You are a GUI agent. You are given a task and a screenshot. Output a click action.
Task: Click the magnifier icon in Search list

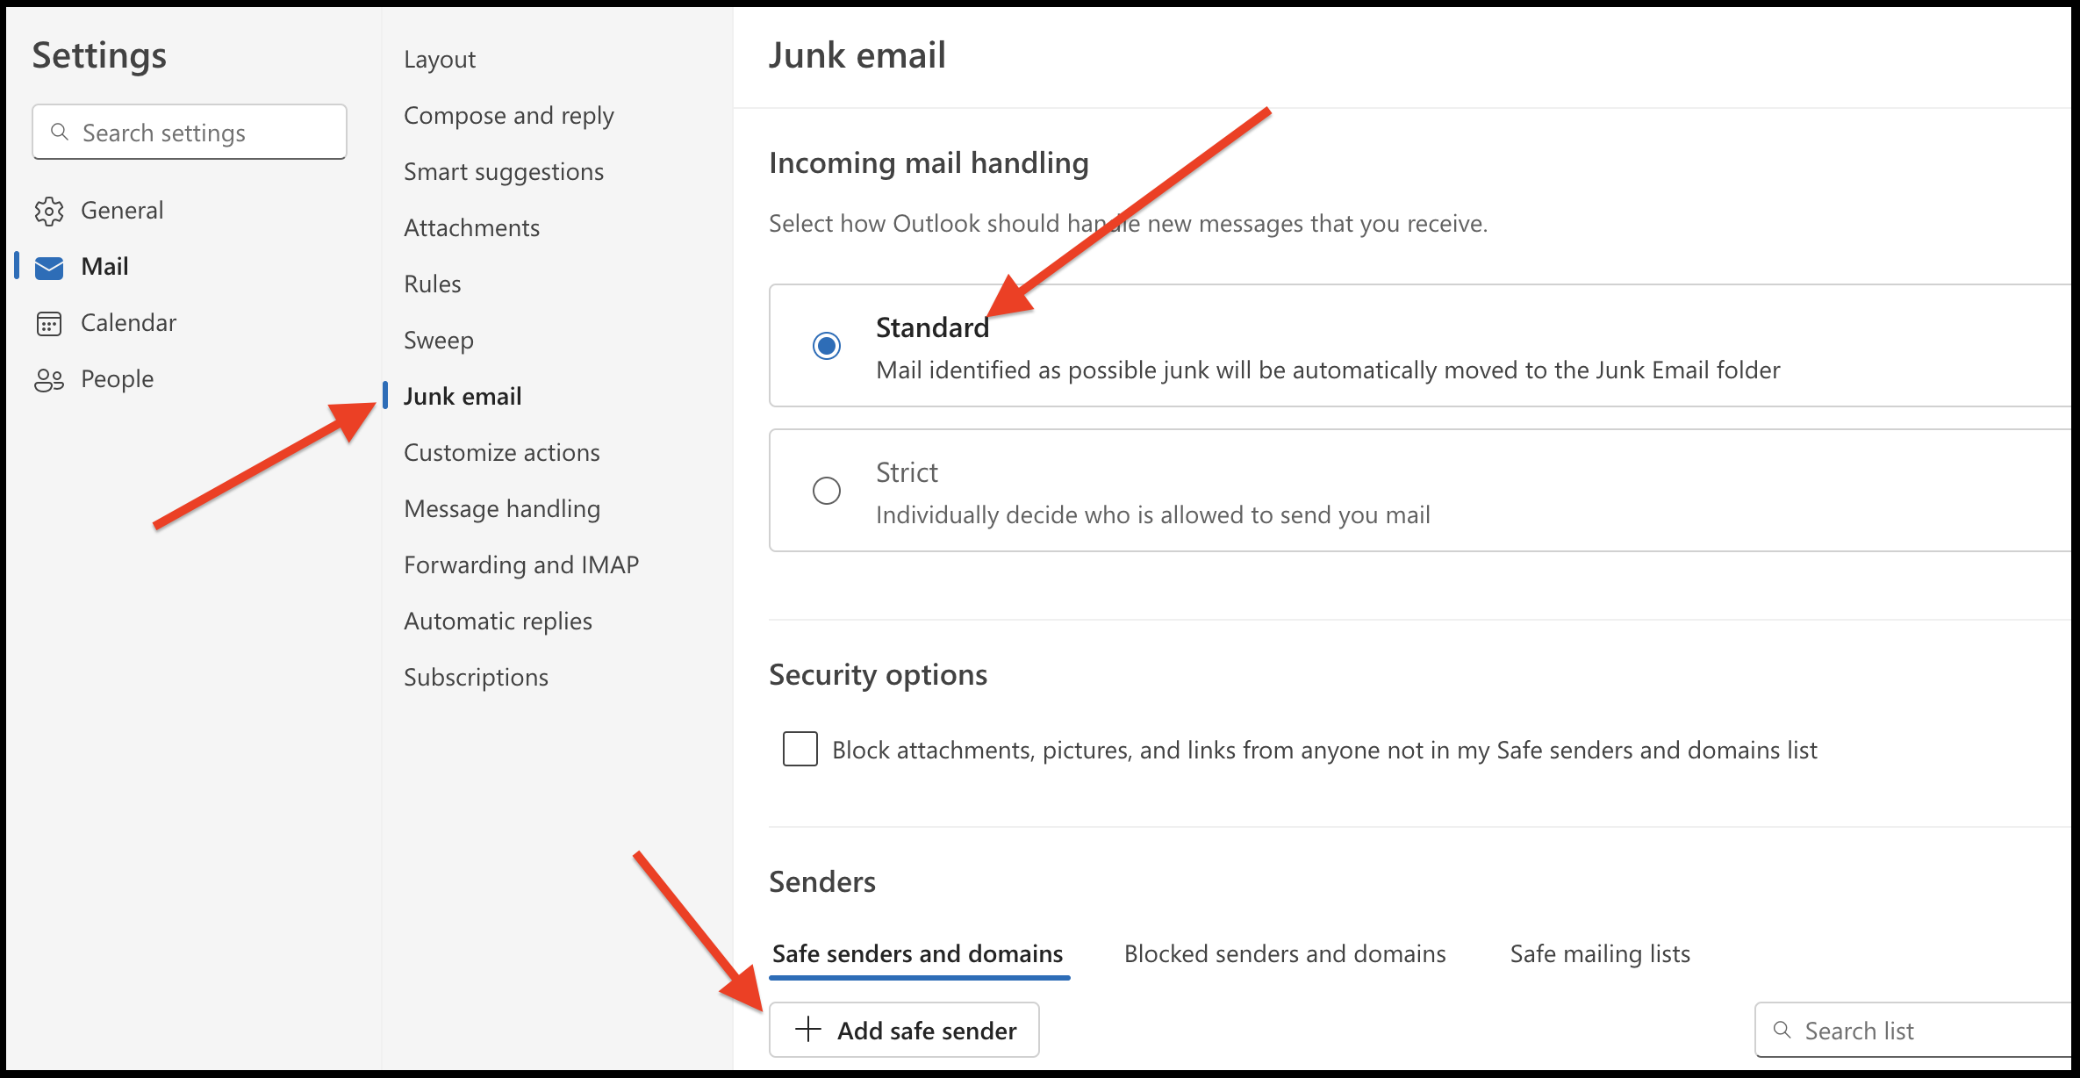click(x=1782, y=1029)
